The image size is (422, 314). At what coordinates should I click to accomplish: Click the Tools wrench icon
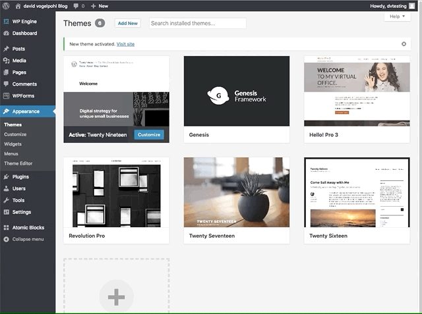tap(6, 200)
